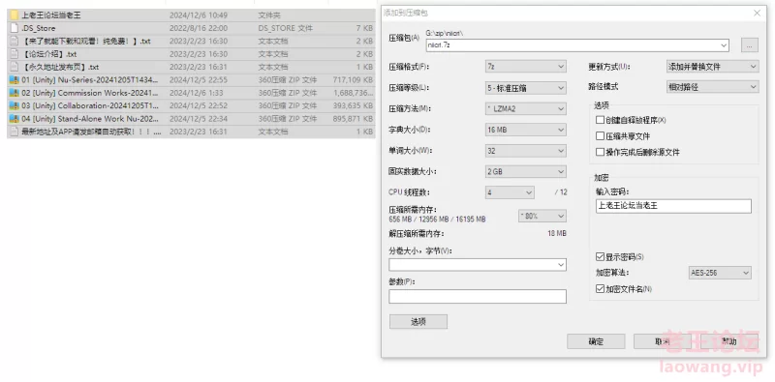Click the 选项 button
The image size is (775, 382).
click(418, 322)
